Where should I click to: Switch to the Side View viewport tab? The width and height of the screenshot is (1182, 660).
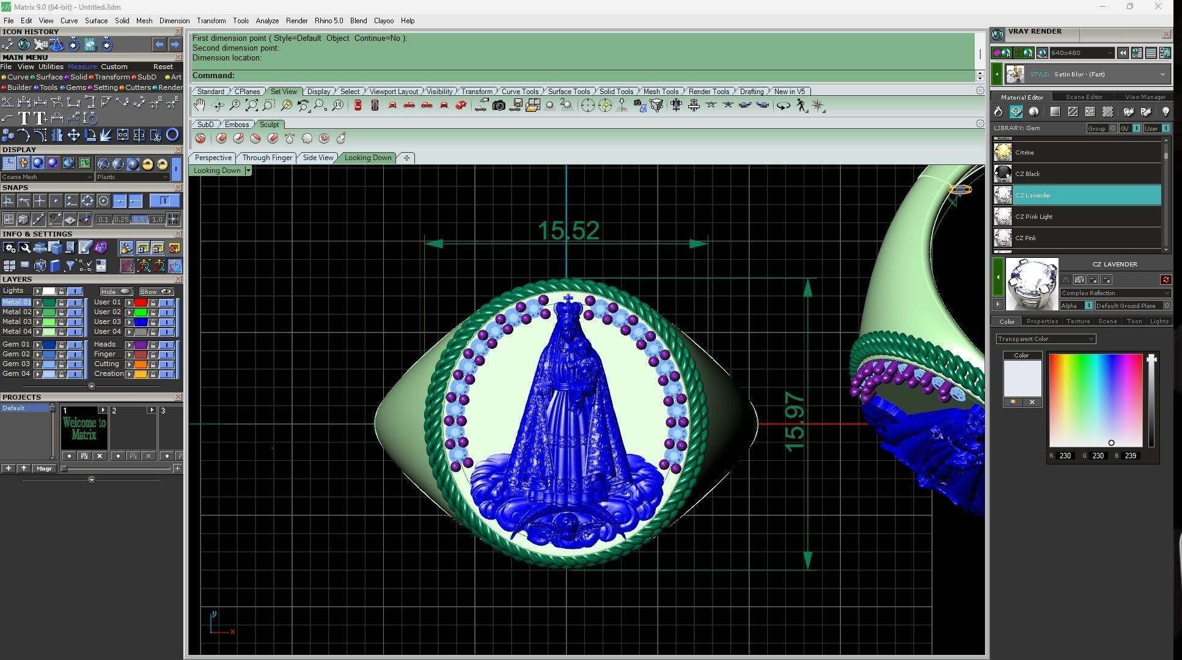pos(318,158)
